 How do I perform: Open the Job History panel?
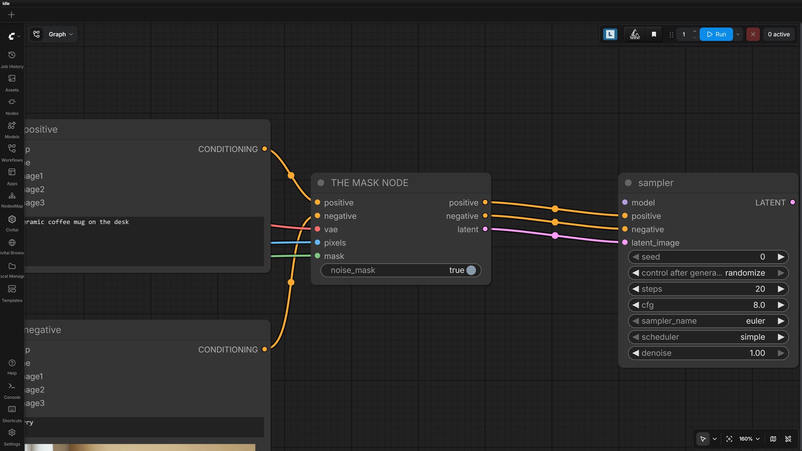pyautogui.click(x=12, y=60)
